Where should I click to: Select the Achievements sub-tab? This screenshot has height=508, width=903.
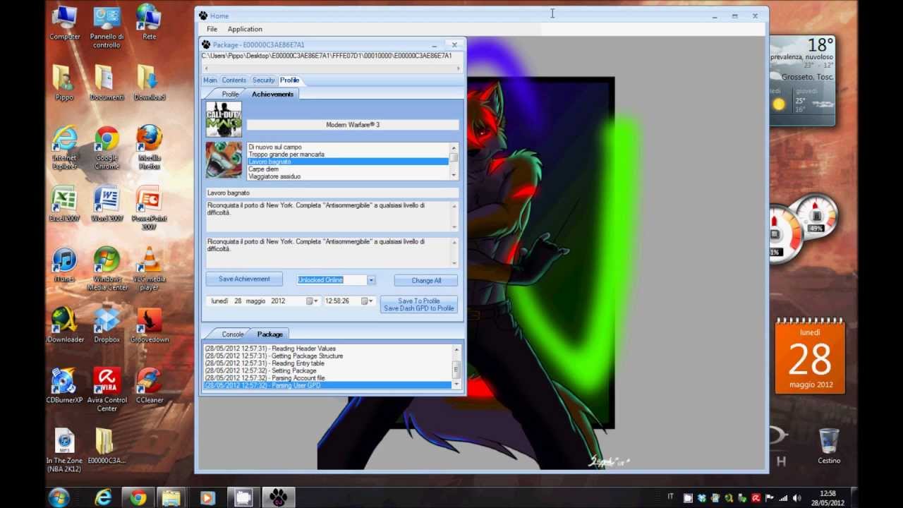[x=272, y=94]
